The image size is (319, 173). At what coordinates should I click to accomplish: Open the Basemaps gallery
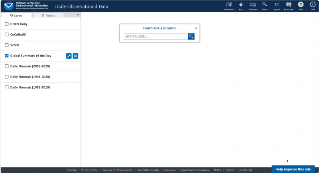(x=289, y=5)
